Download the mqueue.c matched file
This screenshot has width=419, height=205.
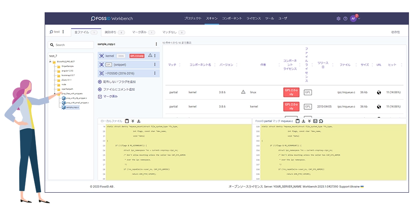point(304,121)
